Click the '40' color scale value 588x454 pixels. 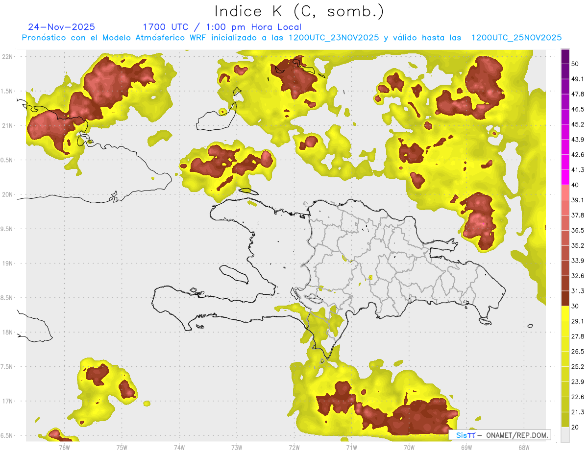[x=575, y=185]
